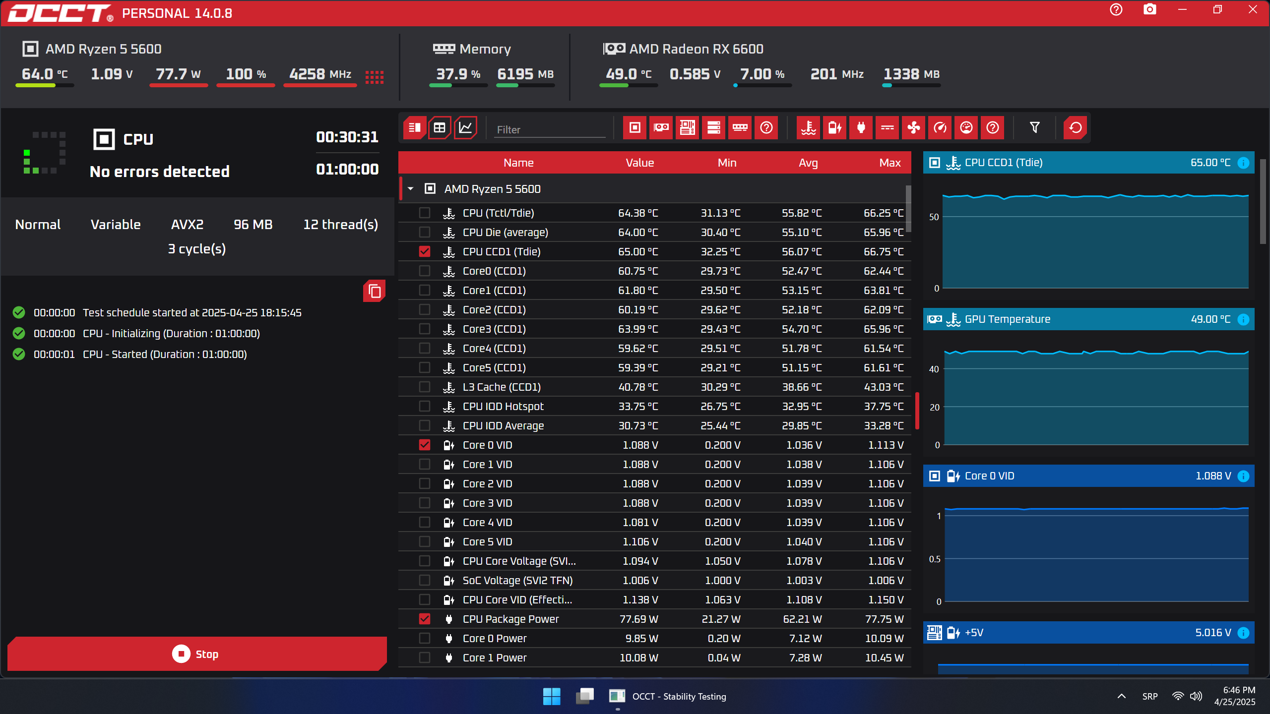Screen dimensions: 1270x714
Task: Toggle the usage dial filter icon
Action: tap(966, 128)
